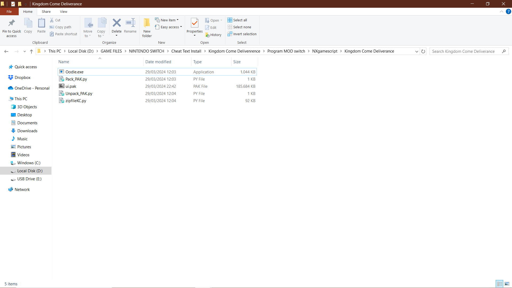Switch to large thumbnails view icon

pyautogui.click(x=507, y=284)
